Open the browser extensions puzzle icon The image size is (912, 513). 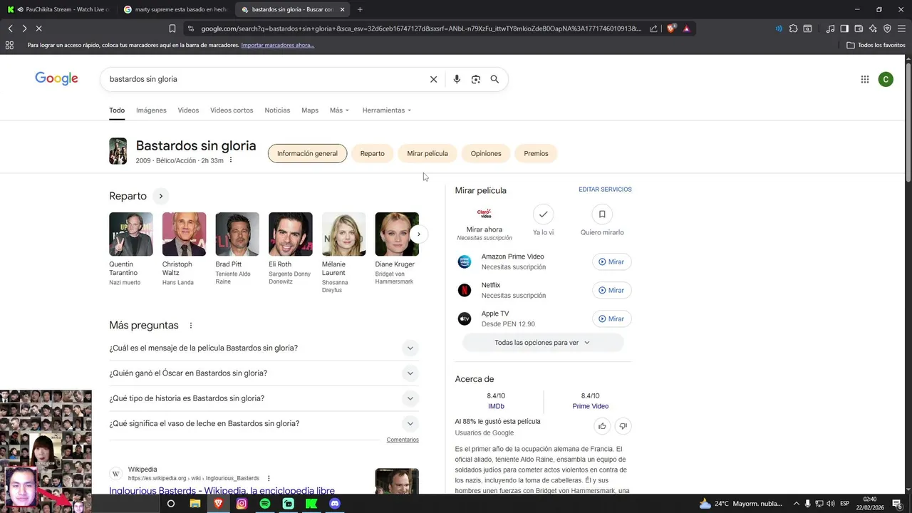793,28
